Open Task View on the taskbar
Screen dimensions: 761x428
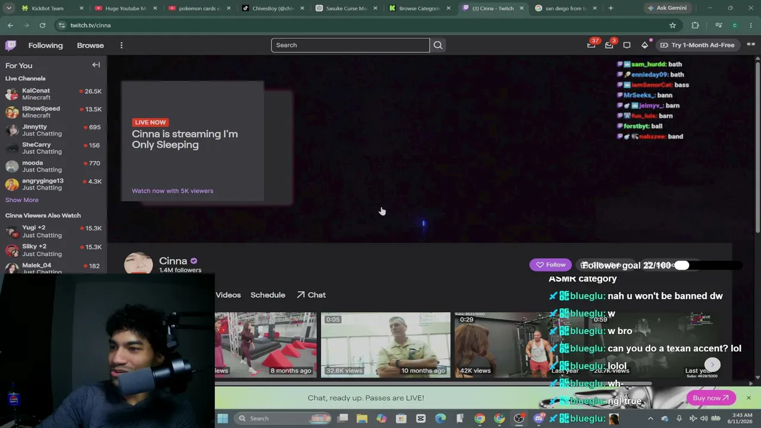point(343,418)
